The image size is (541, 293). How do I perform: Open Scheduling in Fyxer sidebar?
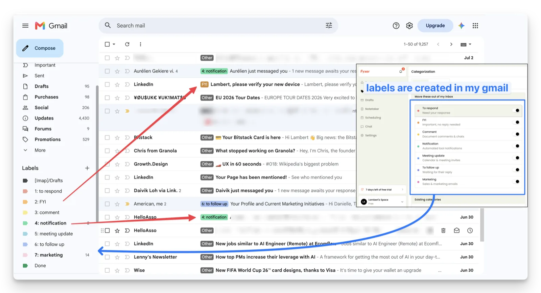click(x=373, y=118)
